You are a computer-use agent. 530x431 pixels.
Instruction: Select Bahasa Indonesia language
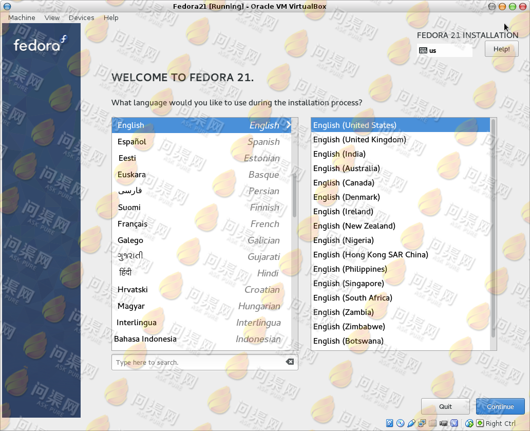tap(201, 339)
